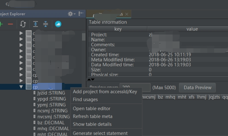Click the mhq preview column header
Screen dimensions: 228x136
pos(170,97)
